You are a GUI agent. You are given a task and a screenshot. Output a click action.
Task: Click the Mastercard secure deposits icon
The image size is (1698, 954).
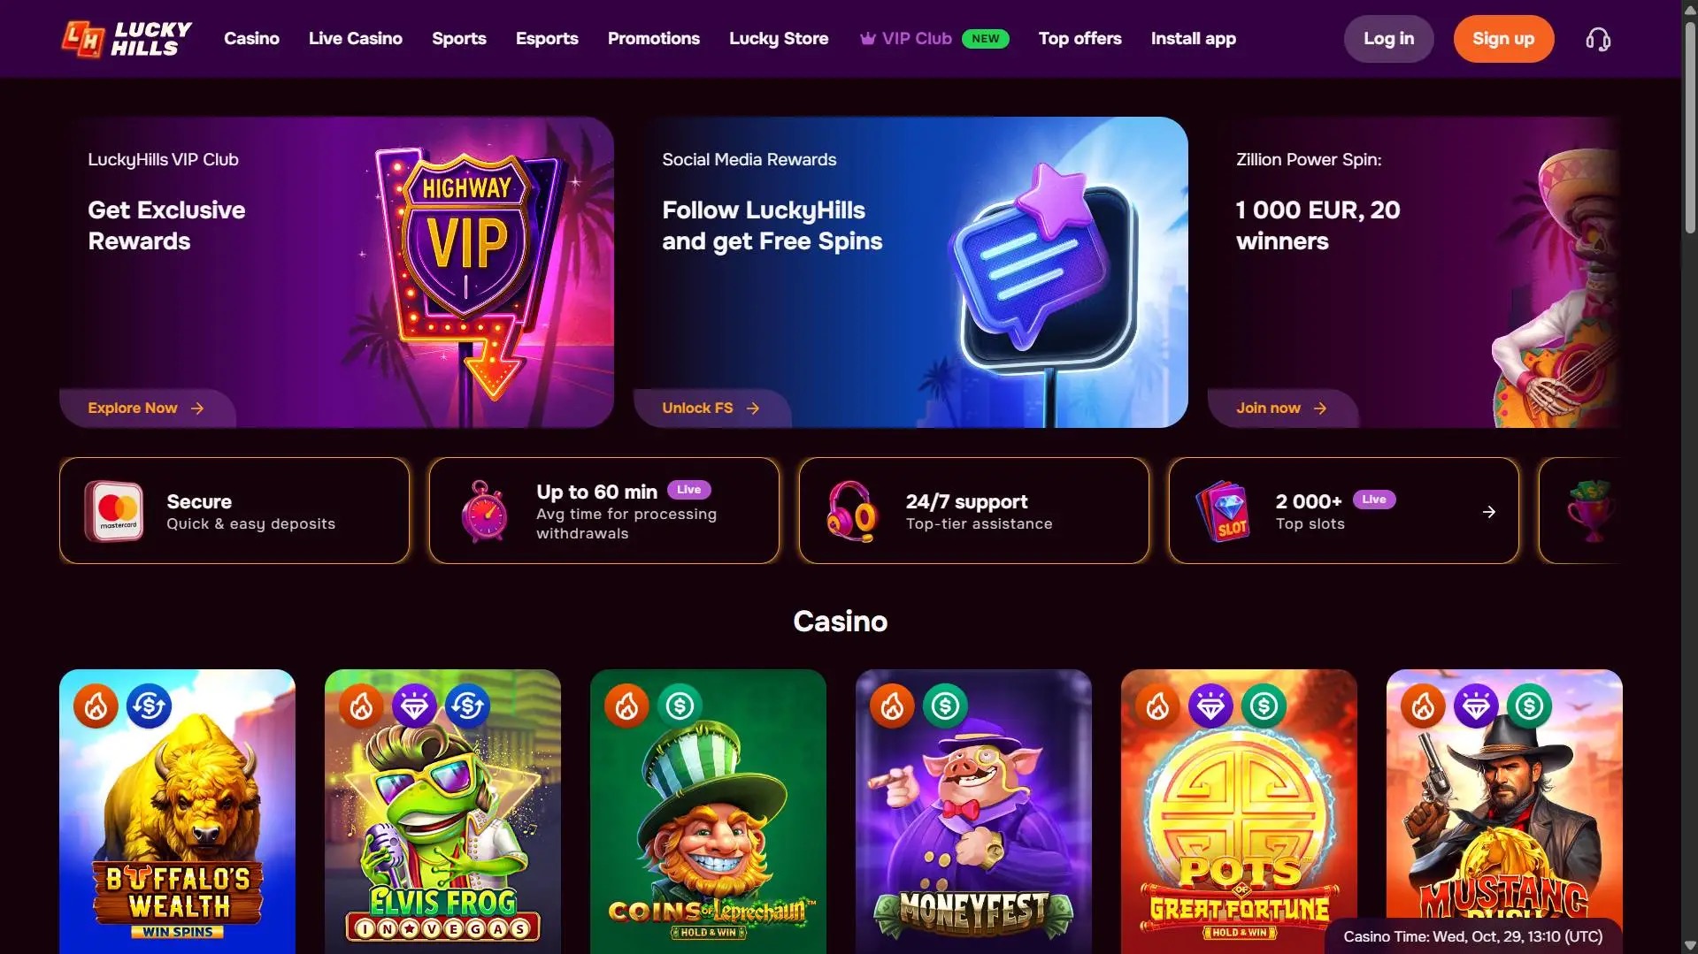[114, 511]
